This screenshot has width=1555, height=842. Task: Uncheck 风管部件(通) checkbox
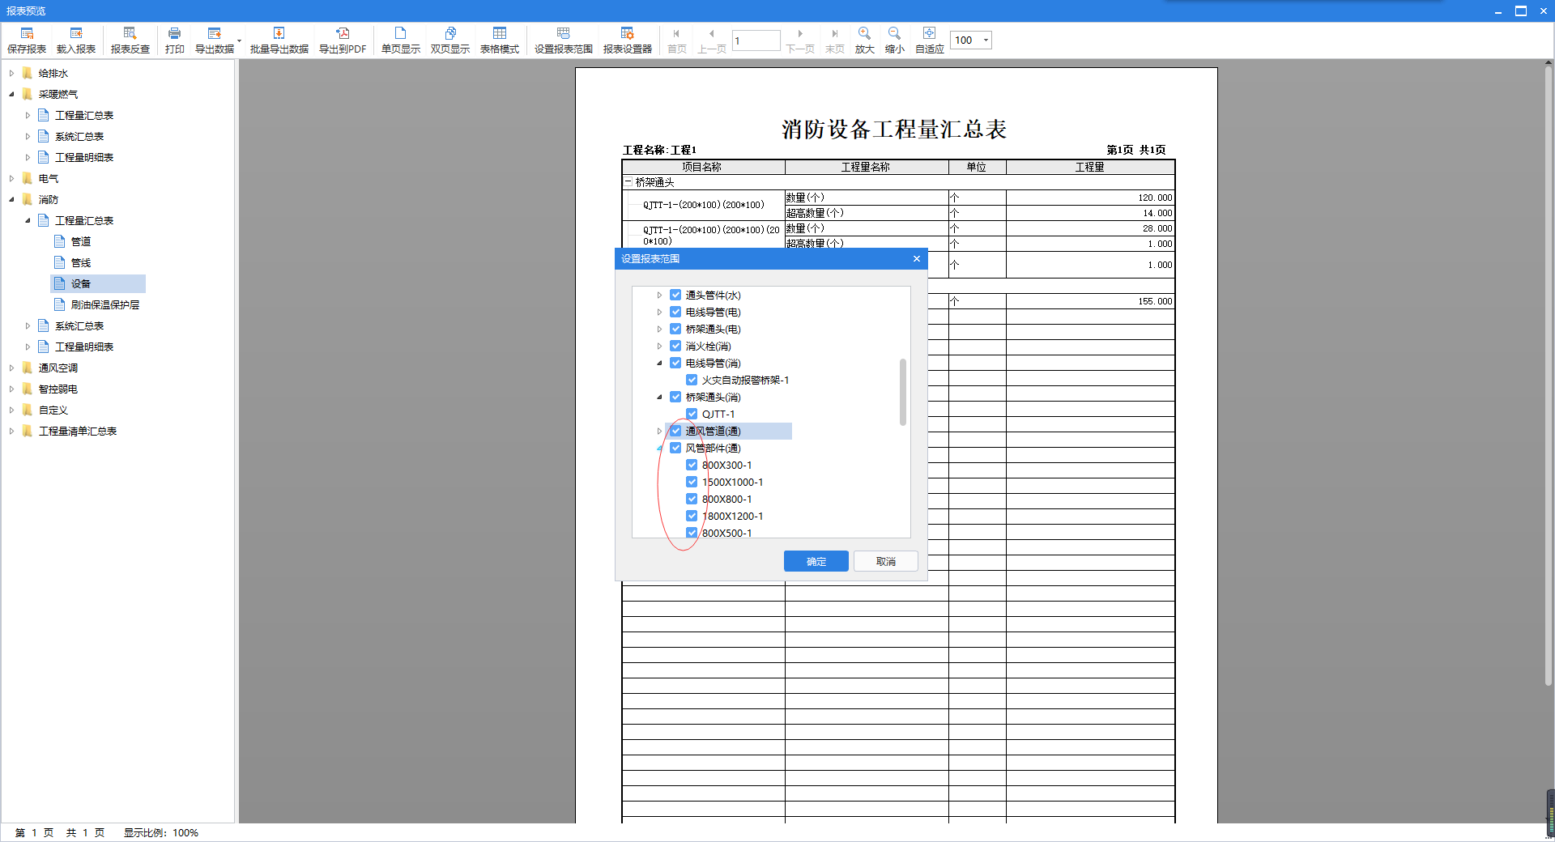point(675,448)
